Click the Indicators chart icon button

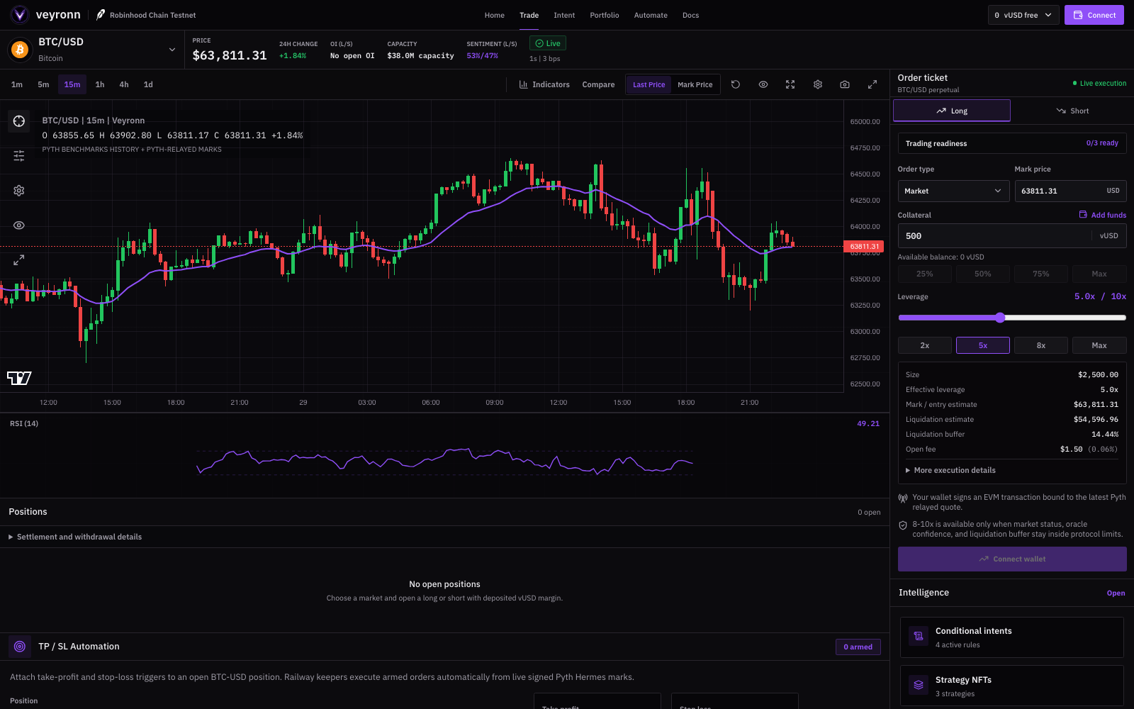click(x=544, y=84)
